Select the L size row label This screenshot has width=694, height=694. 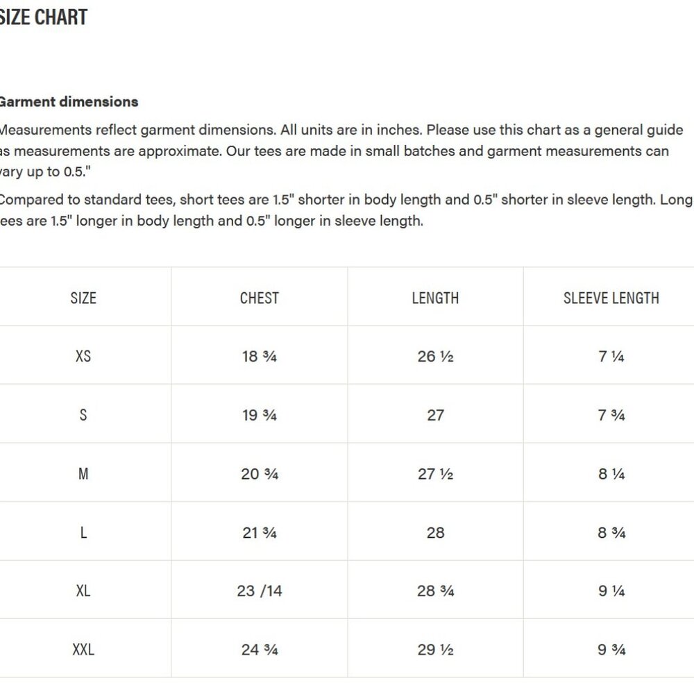coord(83,532)
